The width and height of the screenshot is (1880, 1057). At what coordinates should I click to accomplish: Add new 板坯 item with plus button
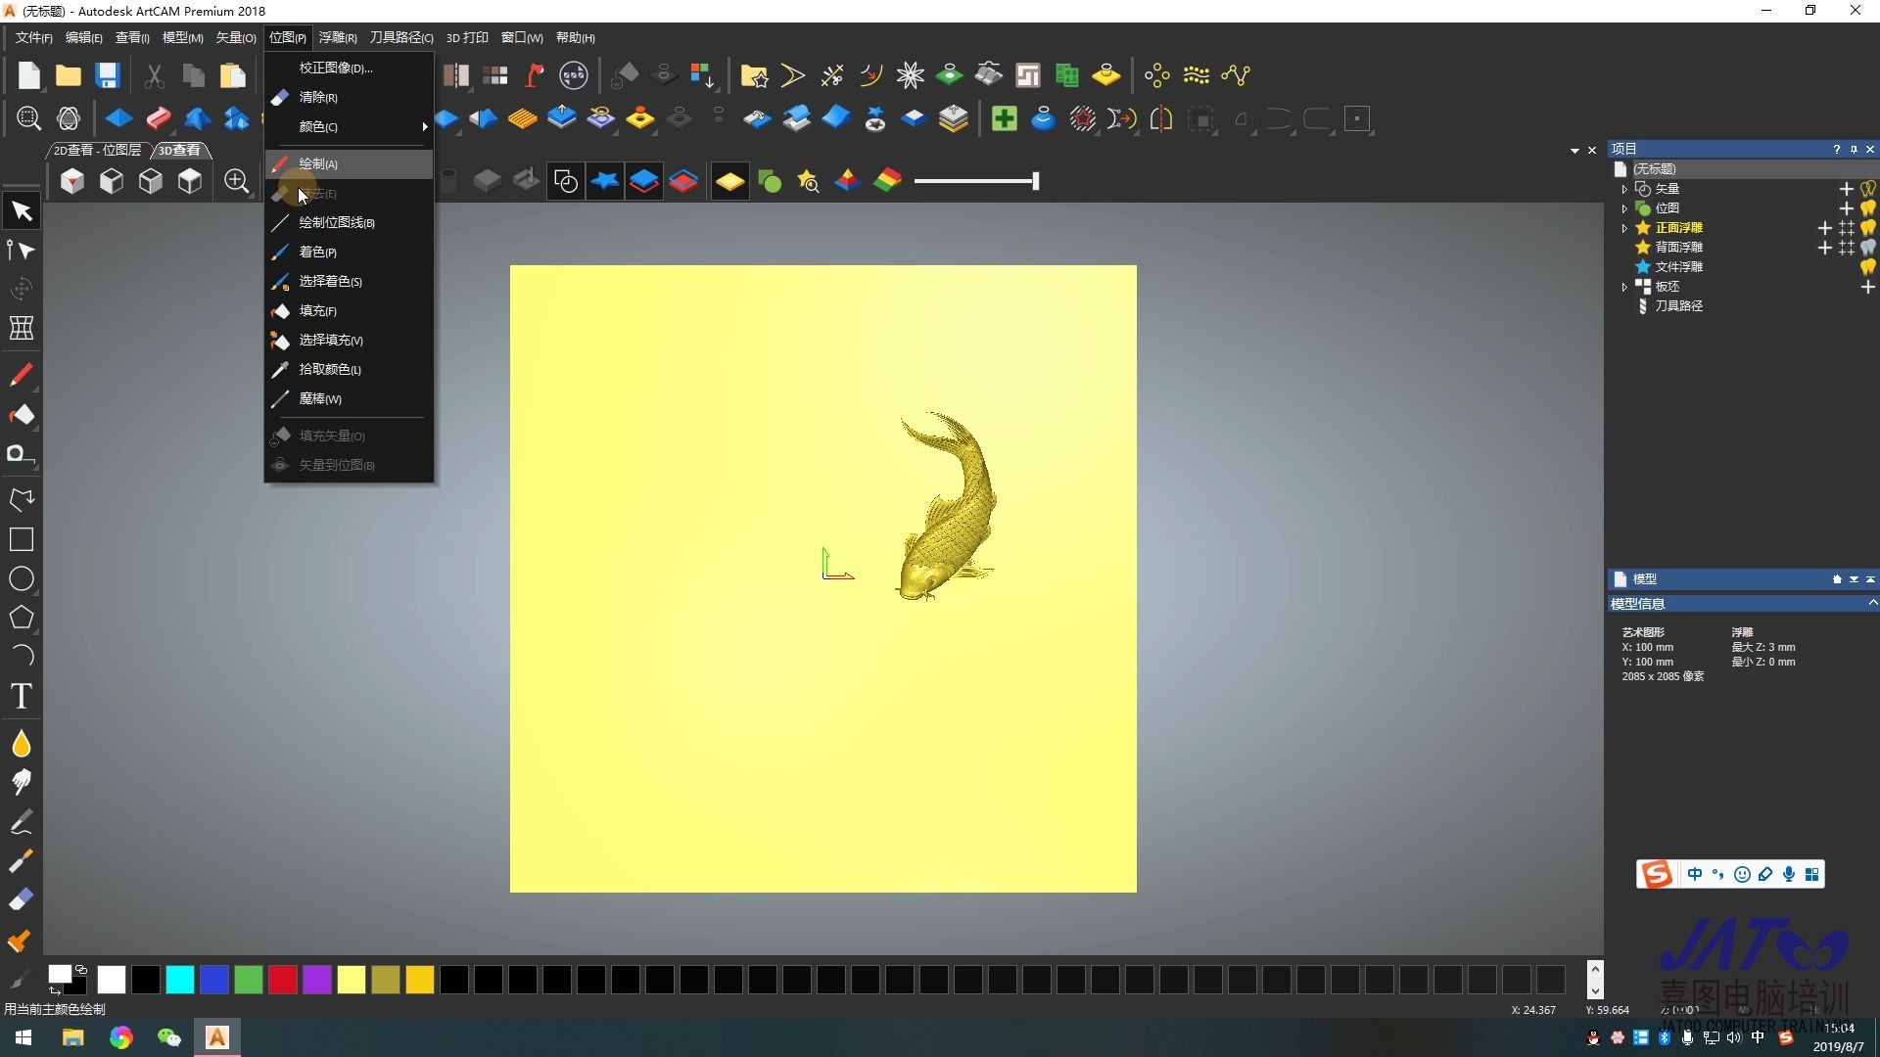click(x=1867, y=287)
